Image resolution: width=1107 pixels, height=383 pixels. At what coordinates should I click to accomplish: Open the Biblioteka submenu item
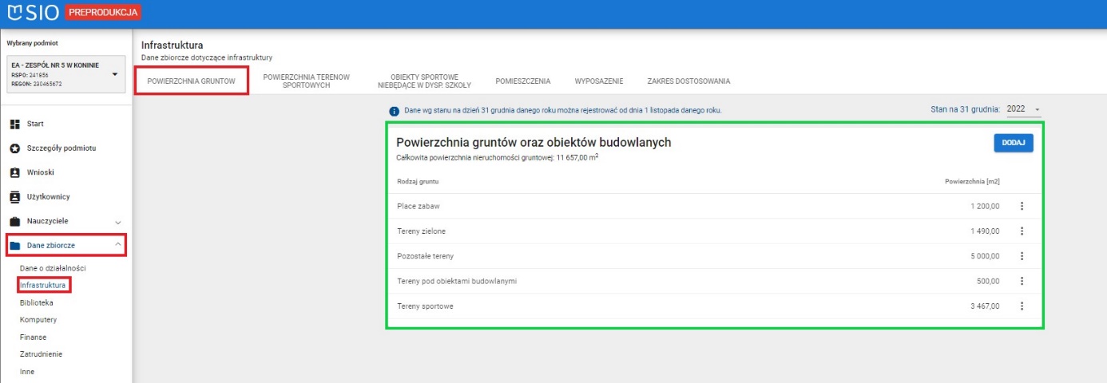(37, 303)
